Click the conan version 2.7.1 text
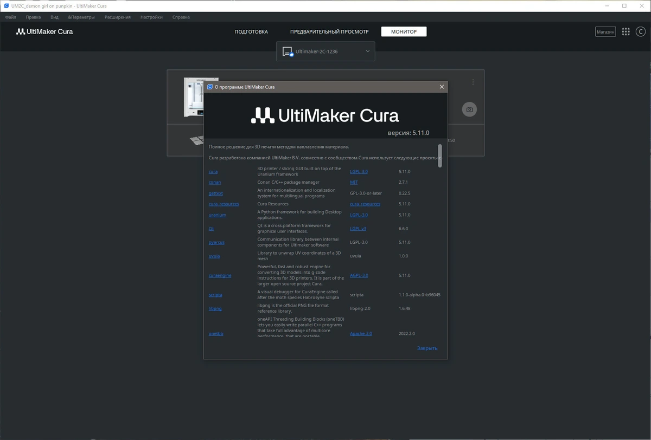The height and width of the screenshot is (440, 651). (403, 183)
